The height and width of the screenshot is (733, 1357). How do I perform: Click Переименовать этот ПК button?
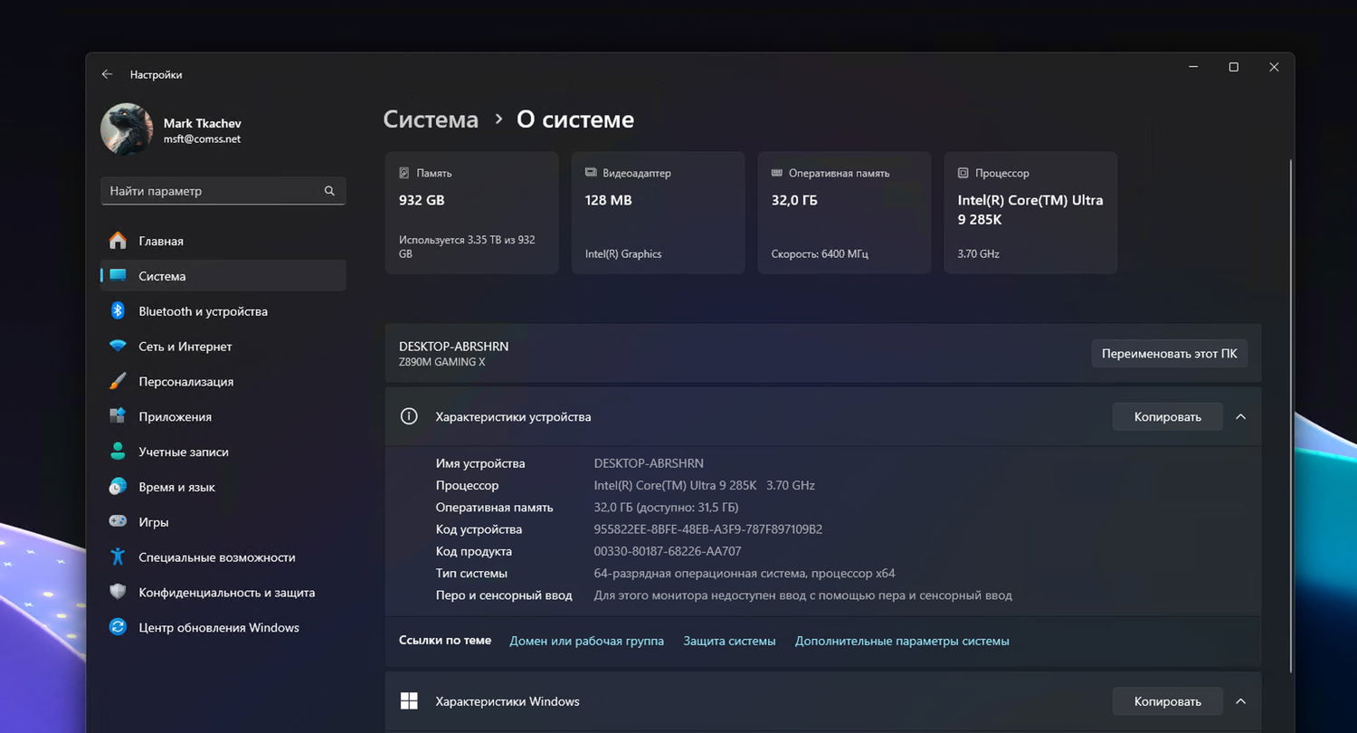click(x=1169, y=354)
